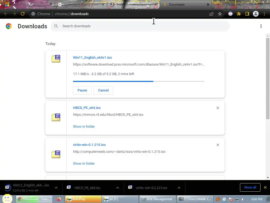Viewport: 270px width, 203px height.
Task: Bookmark this page with the star icon
Action: tap(220, 14)
